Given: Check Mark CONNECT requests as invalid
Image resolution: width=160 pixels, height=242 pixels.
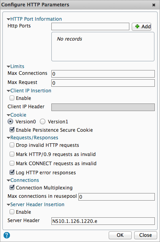Looking at the screenshot, I should click(x=12, y=163).
